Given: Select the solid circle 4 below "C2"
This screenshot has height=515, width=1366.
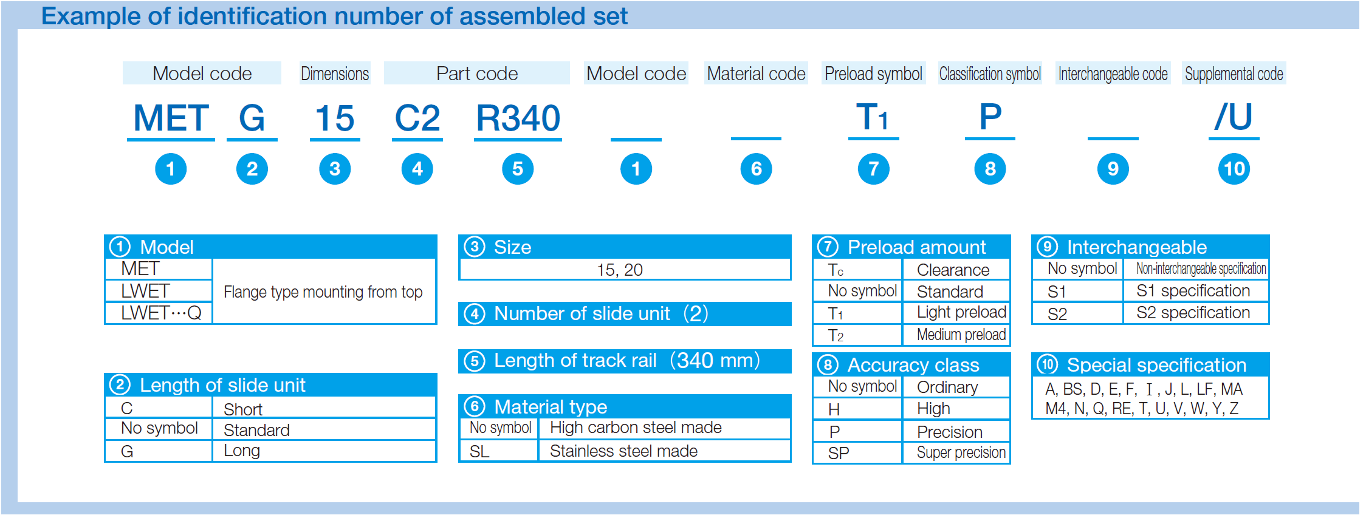Looking at the screenshot, I should 417,169.
